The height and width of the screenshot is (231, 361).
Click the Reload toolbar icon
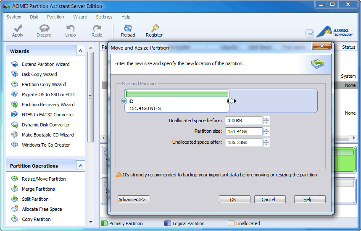(128, 28)
